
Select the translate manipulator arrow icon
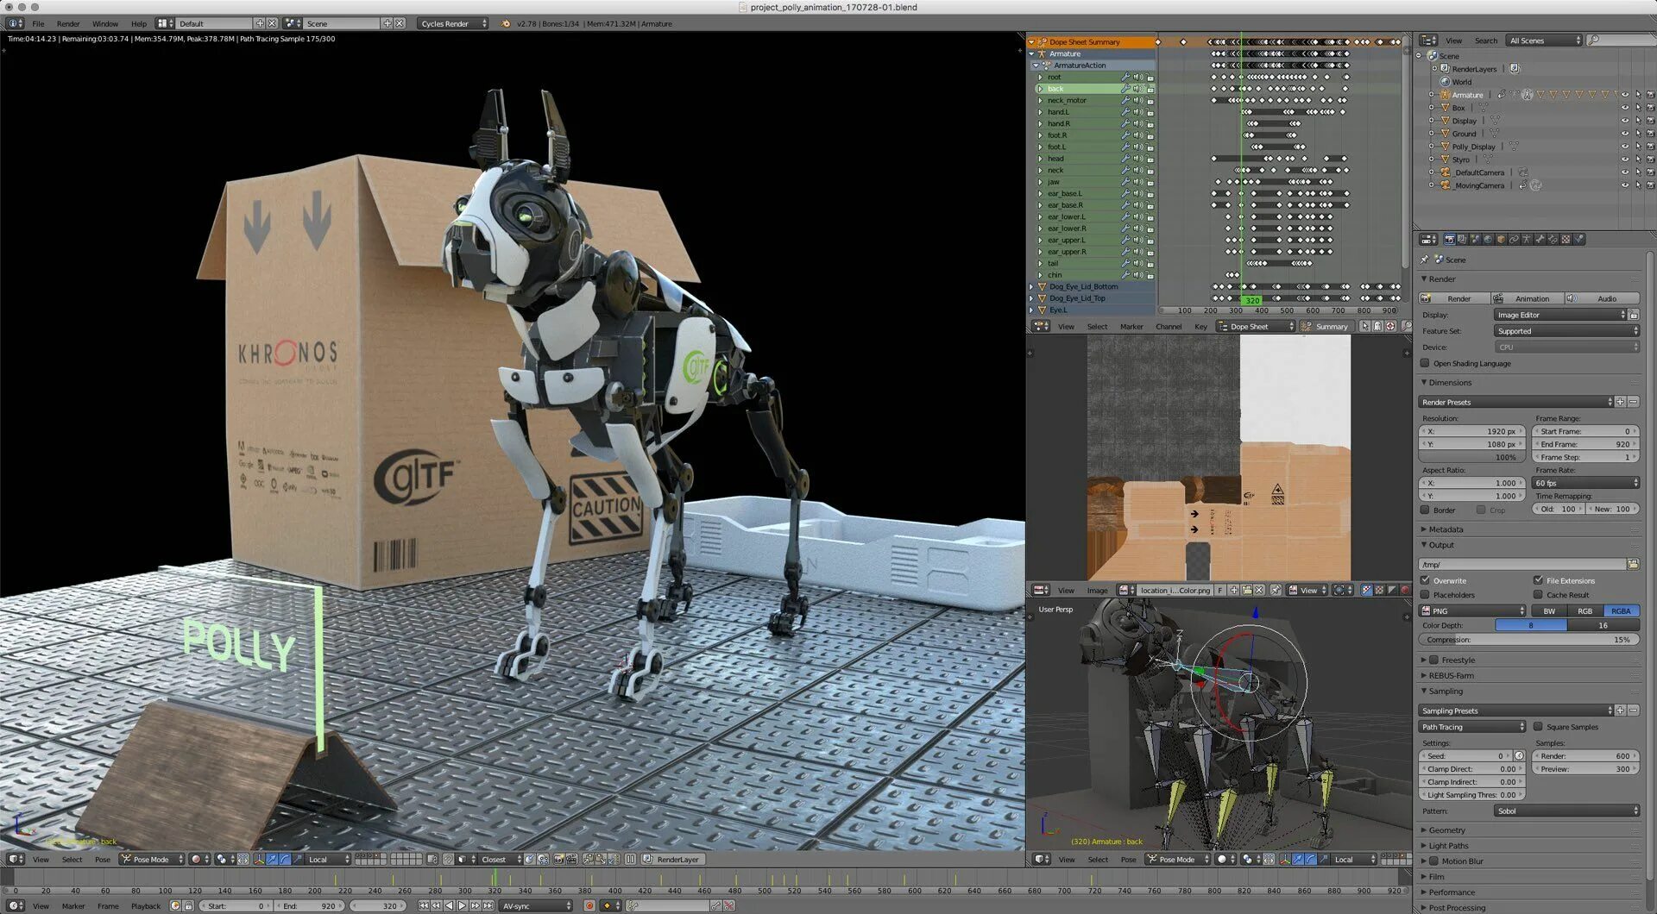click(272, 860)
